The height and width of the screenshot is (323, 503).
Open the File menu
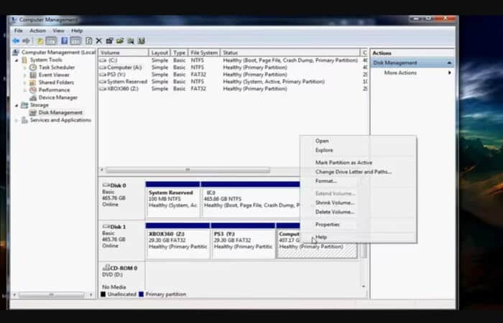(x=19, y=31)
